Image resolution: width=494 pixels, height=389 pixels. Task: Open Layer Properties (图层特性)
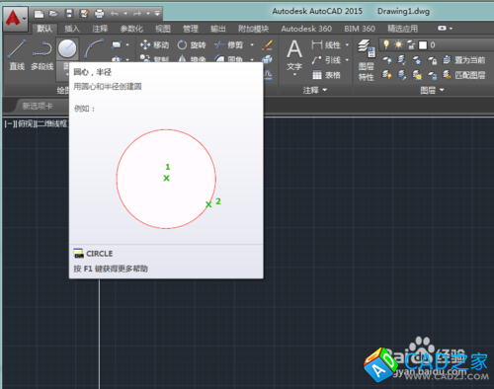pyautogui.click(x=367, y=60)
